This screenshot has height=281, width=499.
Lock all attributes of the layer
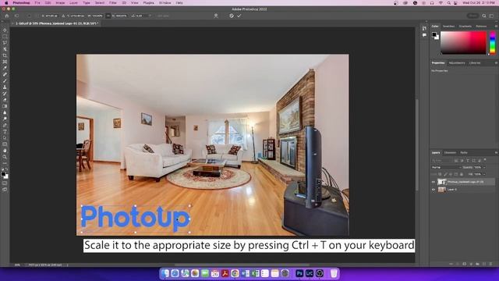tap(462, 174)
